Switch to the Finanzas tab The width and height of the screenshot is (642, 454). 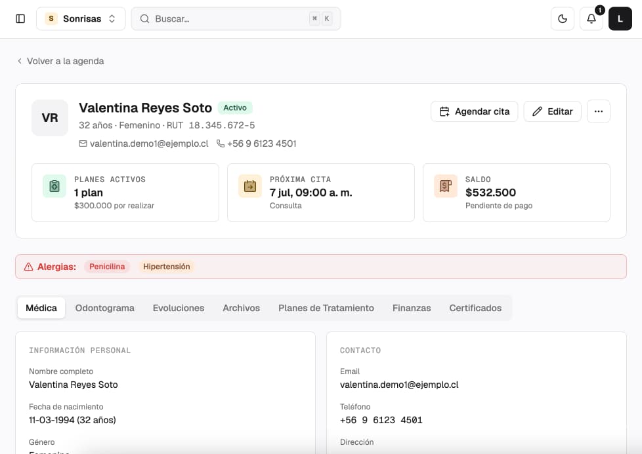coord(412,308)
